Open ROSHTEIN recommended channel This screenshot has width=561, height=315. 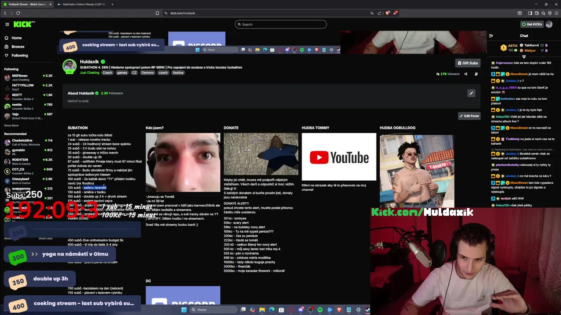(28, 161)
